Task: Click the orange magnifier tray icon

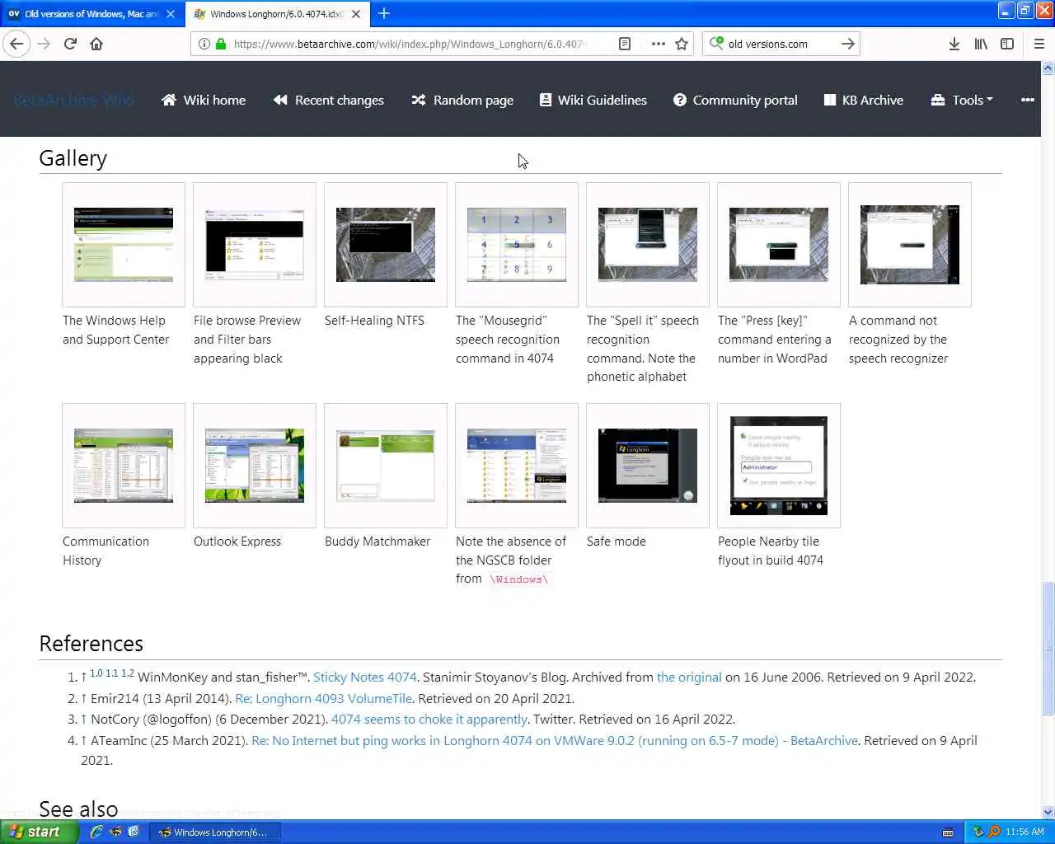Action: click(x=994, y=832)
